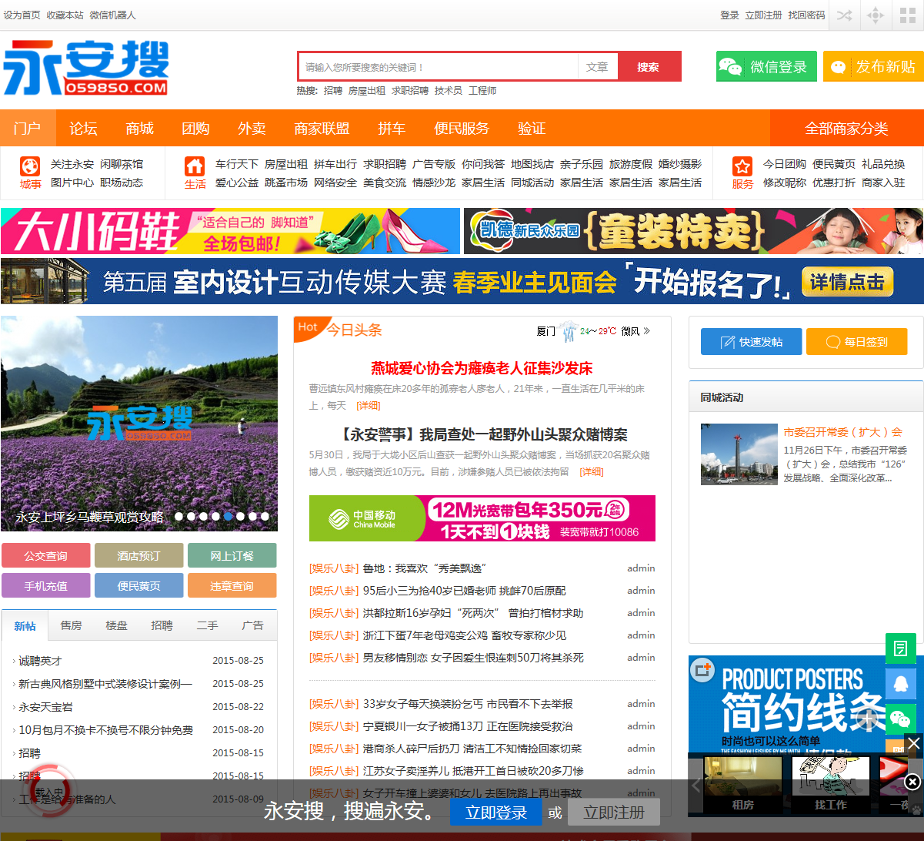The width and height of the screenshot is (924, 841).
Task: Click the 手机充值 button
Action: [46, 585]
